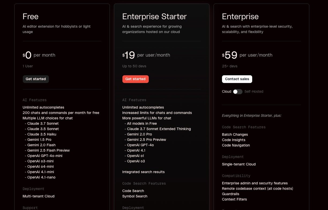Click the Free plan heading

click(31, 16)
